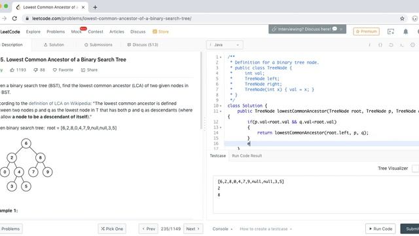
Task: Open the Explore menu item
Action: [x=33, y=31]
